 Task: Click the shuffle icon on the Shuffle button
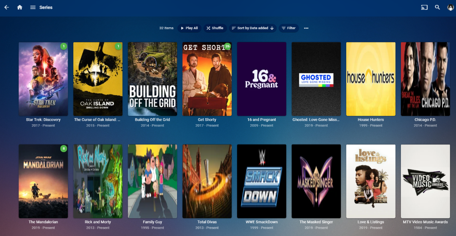[x=208, y=28]
